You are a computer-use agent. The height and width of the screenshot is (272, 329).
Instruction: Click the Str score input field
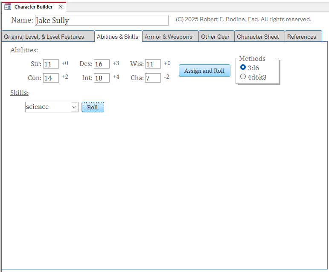click(51, 64)
